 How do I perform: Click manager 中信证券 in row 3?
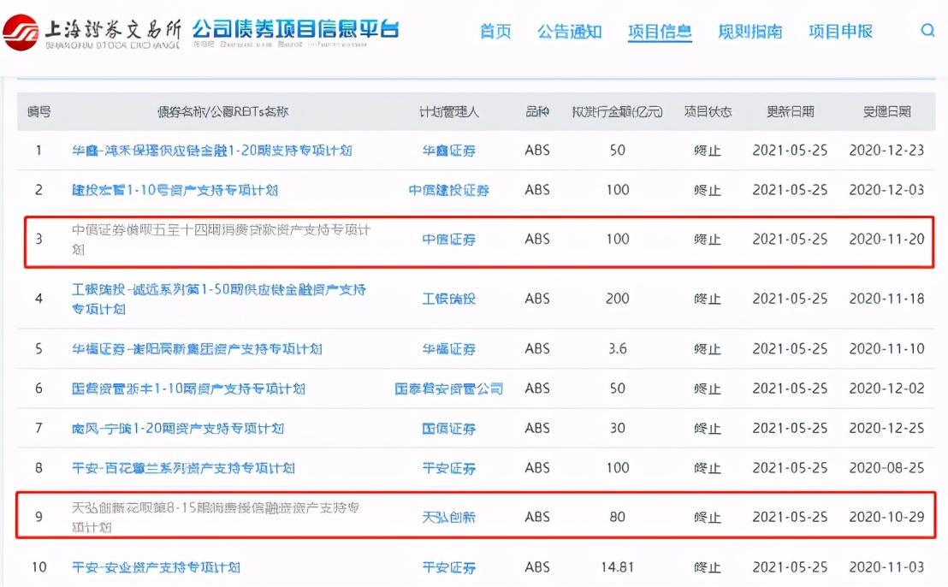pyautogui.click(x=448, y=240)
